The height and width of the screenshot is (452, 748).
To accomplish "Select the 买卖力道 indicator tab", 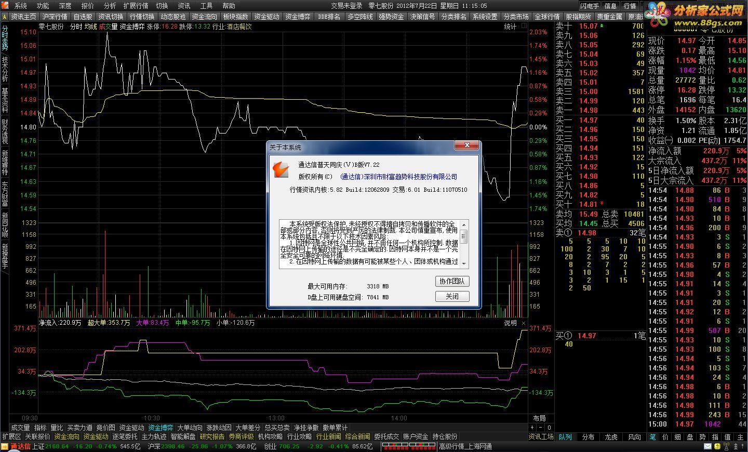I will pyautogui.click(x=80, y=428).
